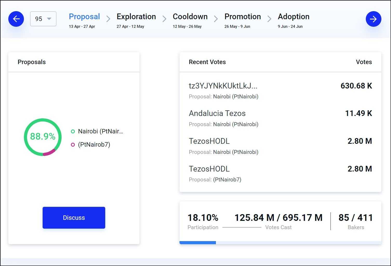This screenshot has height=266, width=391.
Task: Click the next period forward arrow
Action: (373, 19)
